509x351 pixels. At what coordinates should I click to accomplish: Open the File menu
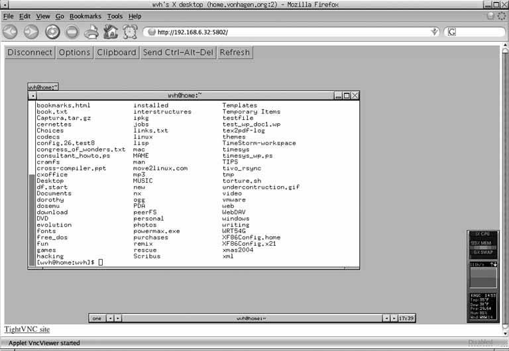(9, 16)
